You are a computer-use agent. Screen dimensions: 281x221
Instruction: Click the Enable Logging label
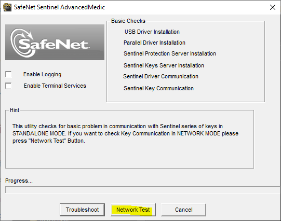[42, 74]
